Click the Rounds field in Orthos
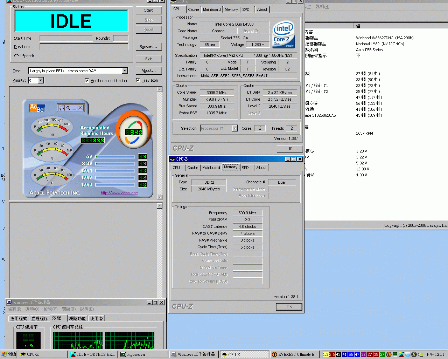This screenshot has height=359, width=448. 121,38
